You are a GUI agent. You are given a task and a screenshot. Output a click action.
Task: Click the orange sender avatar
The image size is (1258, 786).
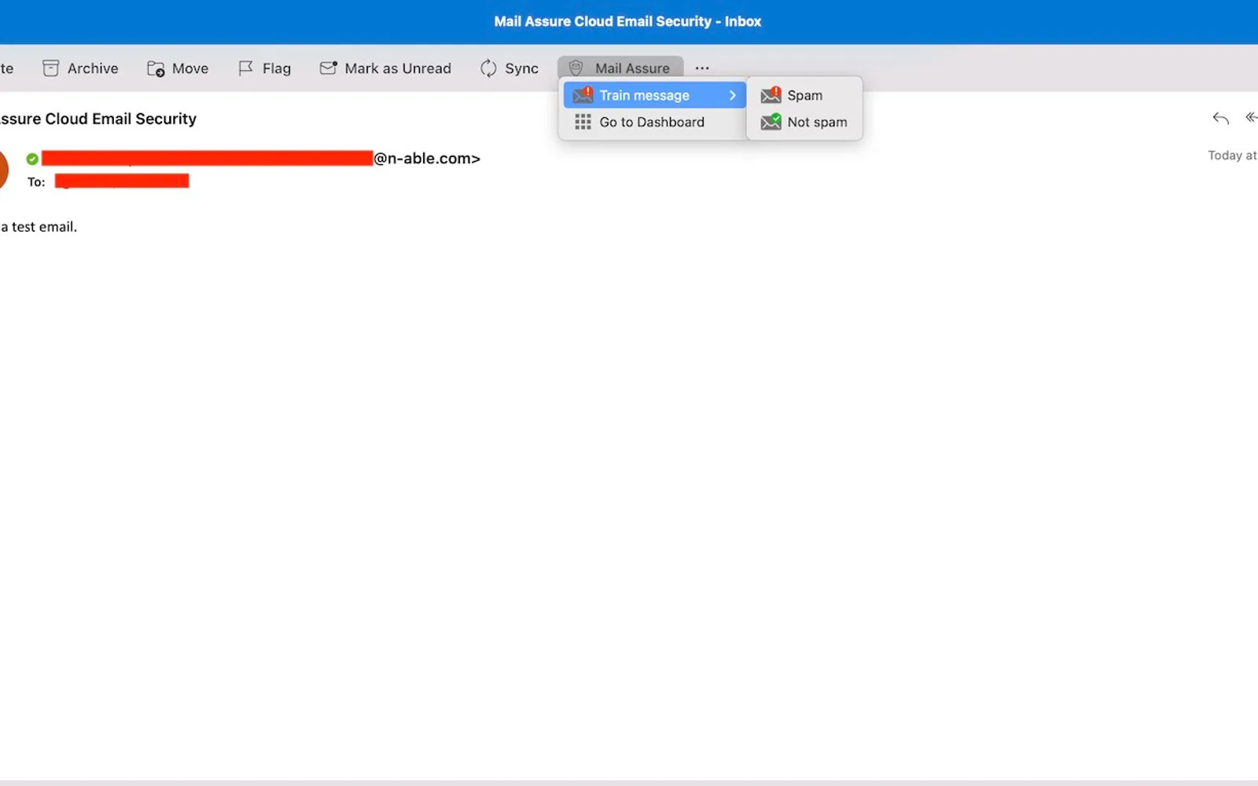tap(3, 171)
